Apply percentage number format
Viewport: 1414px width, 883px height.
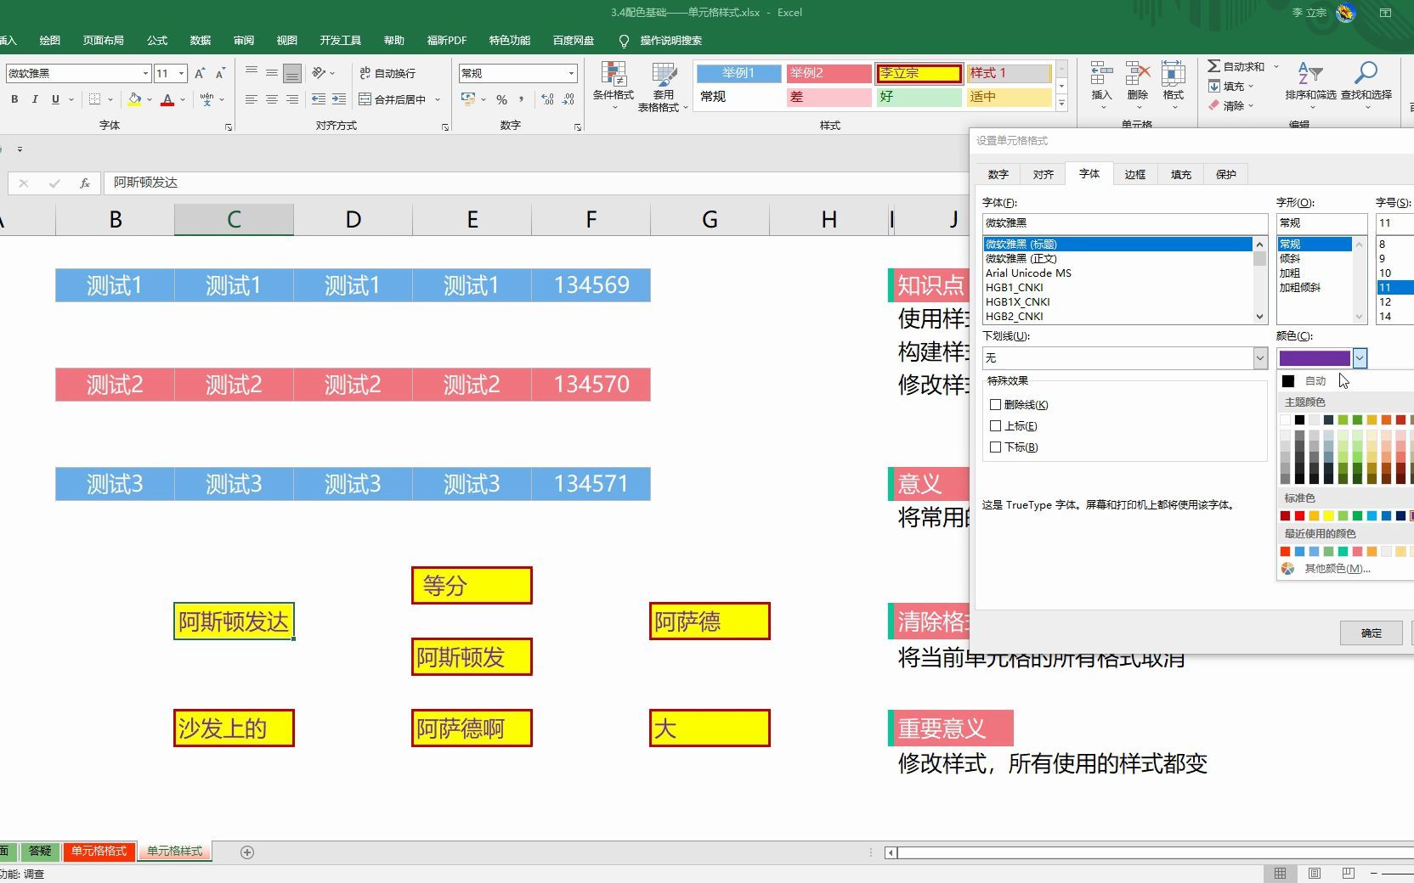pos(502,99)
